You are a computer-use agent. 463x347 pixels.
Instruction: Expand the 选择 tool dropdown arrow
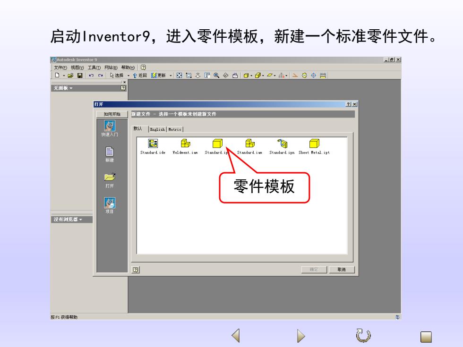[128, 76]
